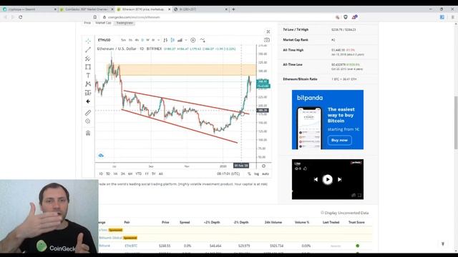This screenshot has height=257, width=458.
Task: Skip to previous in the ad video player
Action: (316, 179)
